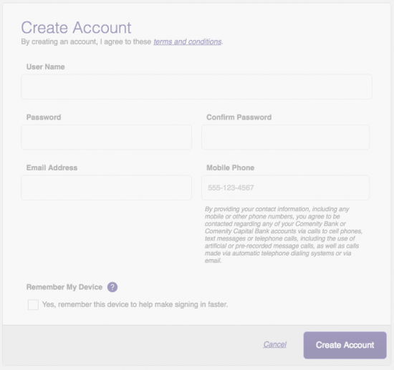Click the Email Address label

tap(52, 167)
